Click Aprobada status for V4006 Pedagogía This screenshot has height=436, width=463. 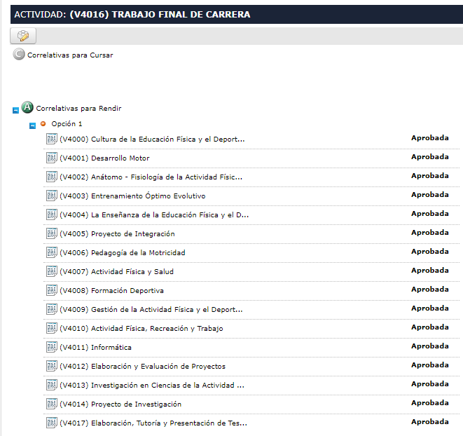(429, 252)
